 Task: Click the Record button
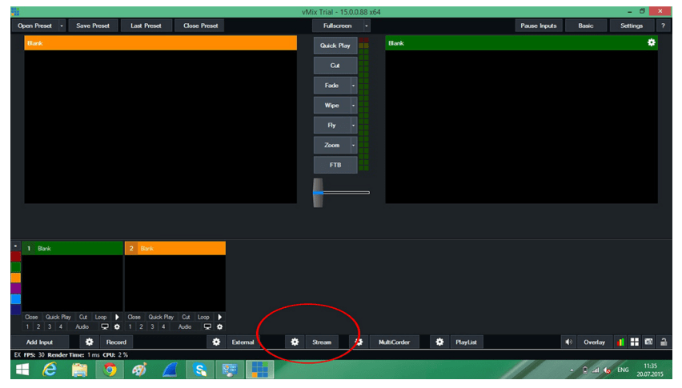(x=116, y=342)
